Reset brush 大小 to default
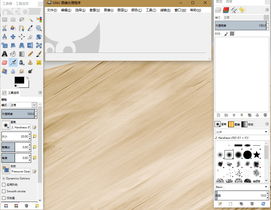The height and width of the screenshot is (210, 271). pos(35,136)
